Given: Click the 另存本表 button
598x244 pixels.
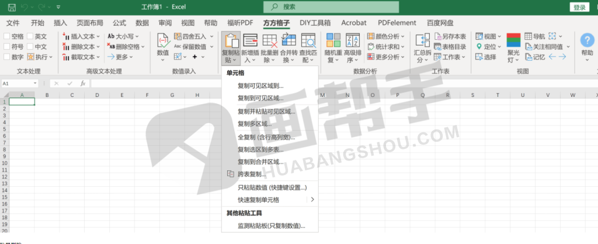Looking at the screenshot, I should click(450, 36).
